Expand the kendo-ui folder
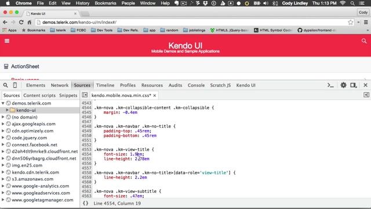Screen dimensions: 371x209 [x=7, y=110]
